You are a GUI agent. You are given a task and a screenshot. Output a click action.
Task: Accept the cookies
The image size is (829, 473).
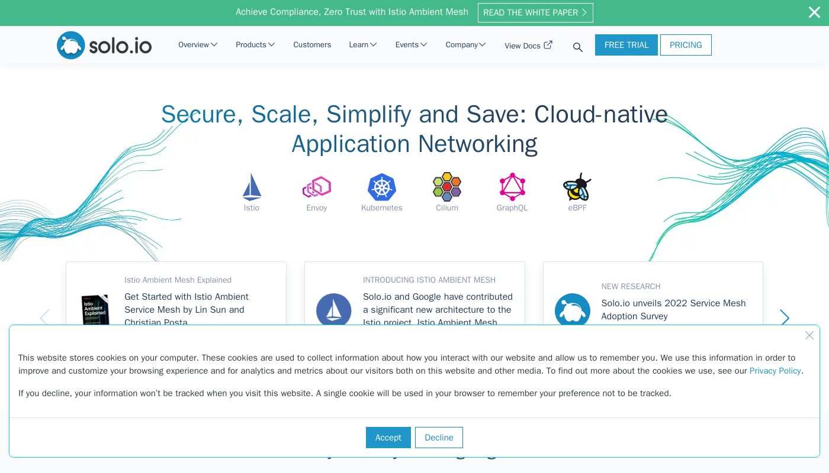[x=388, y=438]
